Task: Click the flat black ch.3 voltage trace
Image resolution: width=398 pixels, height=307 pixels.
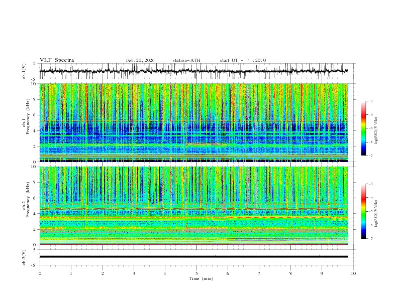Action: (x=193, y=257)
